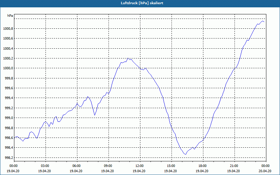Screen dimensions: 280x175
Task: Click the '09:00' x-axis label
Action: point(108,166)
